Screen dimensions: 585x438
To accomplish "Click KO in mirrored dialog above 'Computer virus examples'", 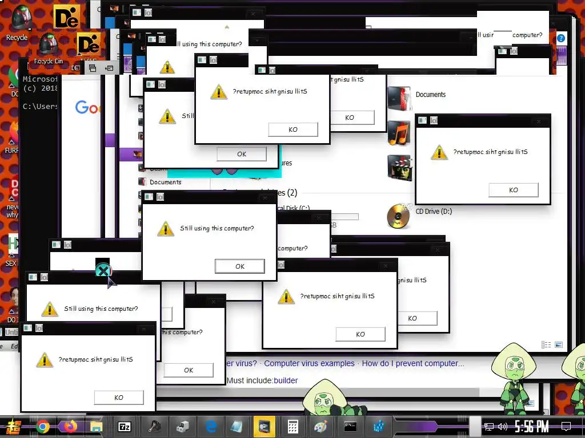I will 360,334.
